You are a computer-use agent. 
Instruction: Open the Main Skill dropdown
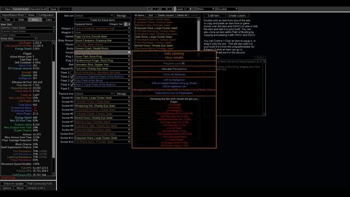click(x=28, y=28)
